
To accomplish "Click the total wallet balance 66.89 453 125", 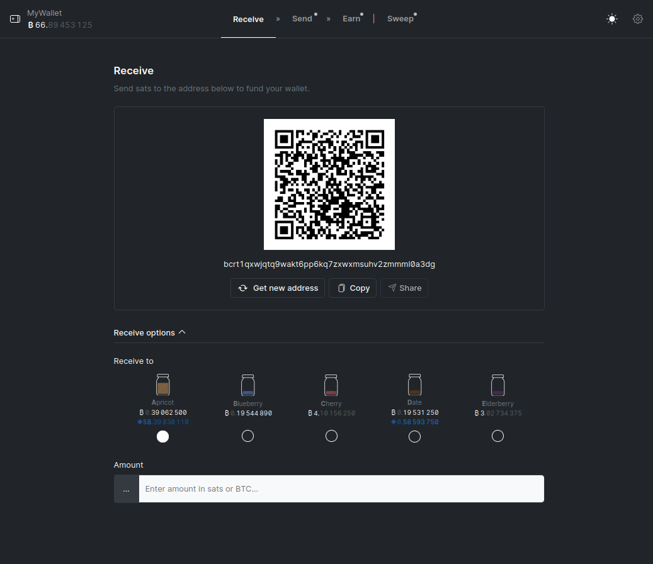I will [x=60, y=25].
